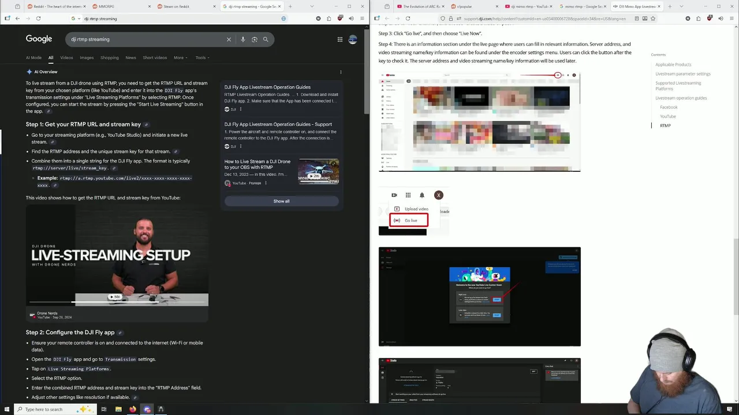
Task: Switch to Images results tab
Action: [x=87, y=58]
